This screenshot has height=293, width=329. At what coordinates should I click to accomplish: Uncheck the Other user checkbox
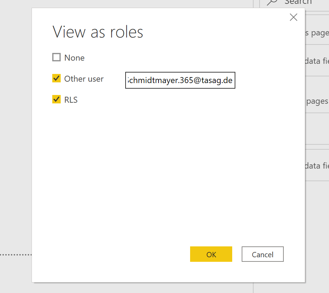[x=56, y=78]
